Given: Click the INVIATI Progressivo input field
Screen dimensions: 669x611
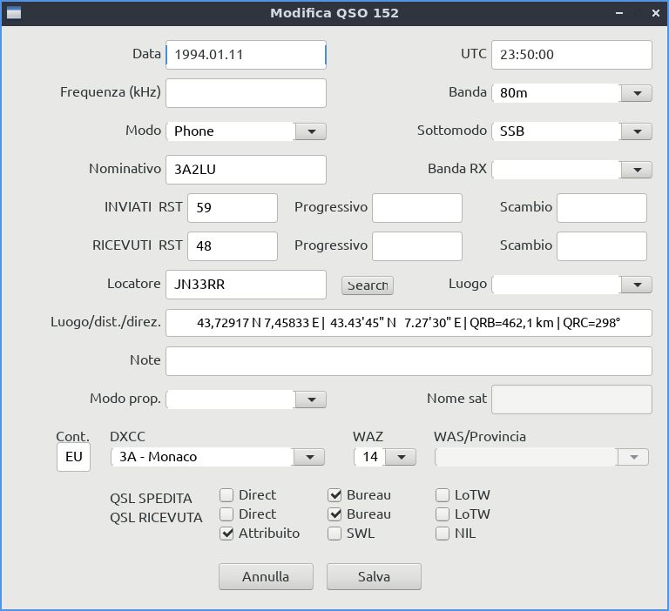Looking at the screenshot, I should pyautogui.click(x=417, y=208).
